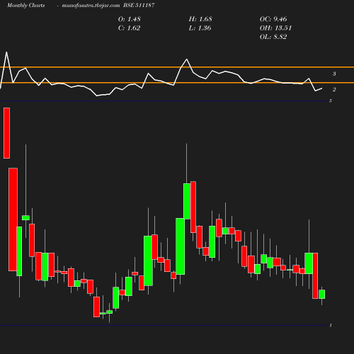Click the 'BSE 511187' symbol label
Viewport: 354px width, 354px height.
139,5
